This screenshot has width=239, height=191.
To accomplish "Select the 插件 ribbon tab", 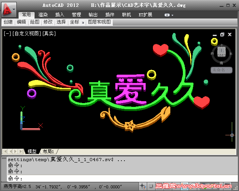I will (x=110, y=15).
